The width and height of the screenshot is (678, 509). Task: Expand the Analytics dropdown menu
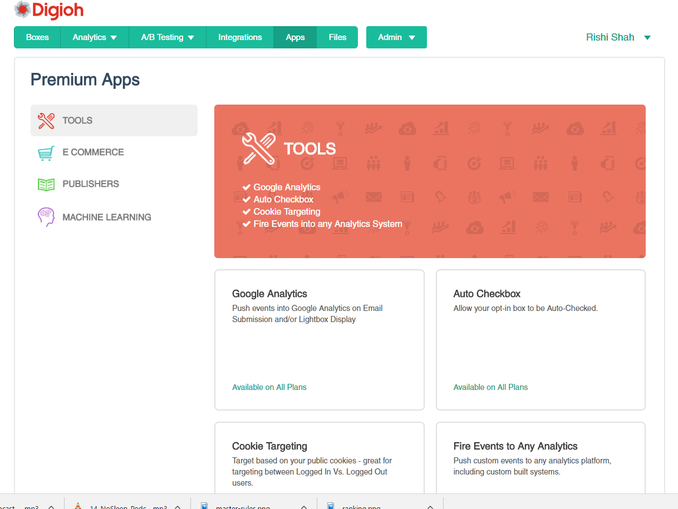coord(95,37)
